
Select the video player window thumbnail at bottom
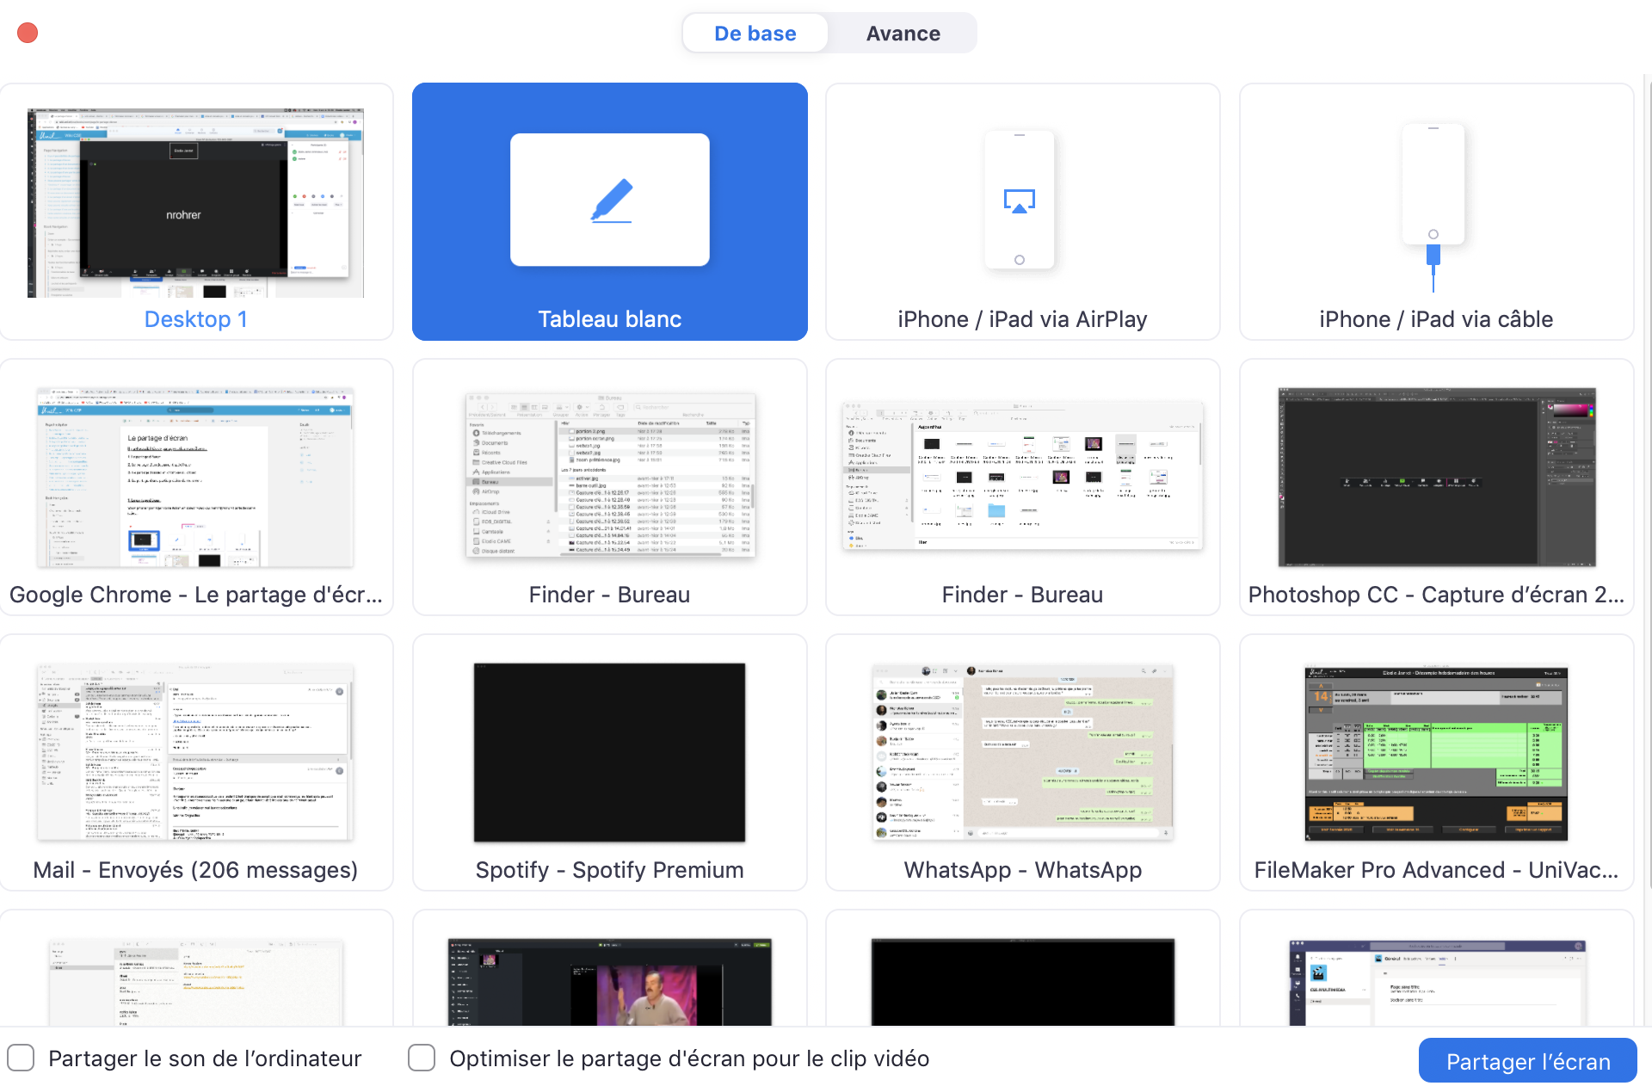click(609, 982)
